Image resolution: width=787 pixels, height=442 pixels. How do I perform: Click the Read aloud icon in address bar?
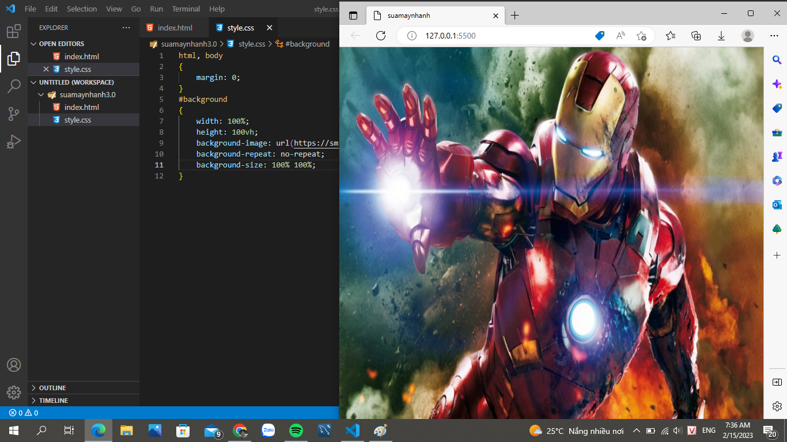click(x=620, y=36)
